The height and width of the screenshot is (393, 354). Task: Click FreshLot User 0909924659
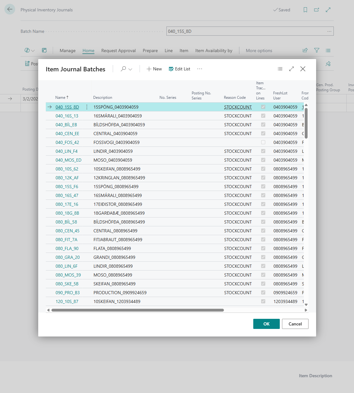(x=285, y=293)
